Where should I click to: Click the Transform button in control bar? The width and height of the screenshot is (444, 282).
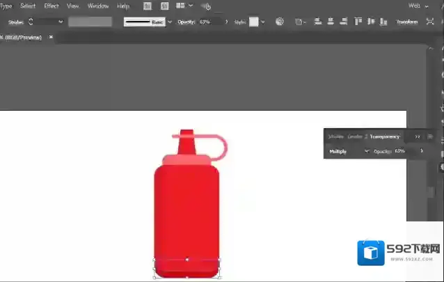[x=407, y=22]
